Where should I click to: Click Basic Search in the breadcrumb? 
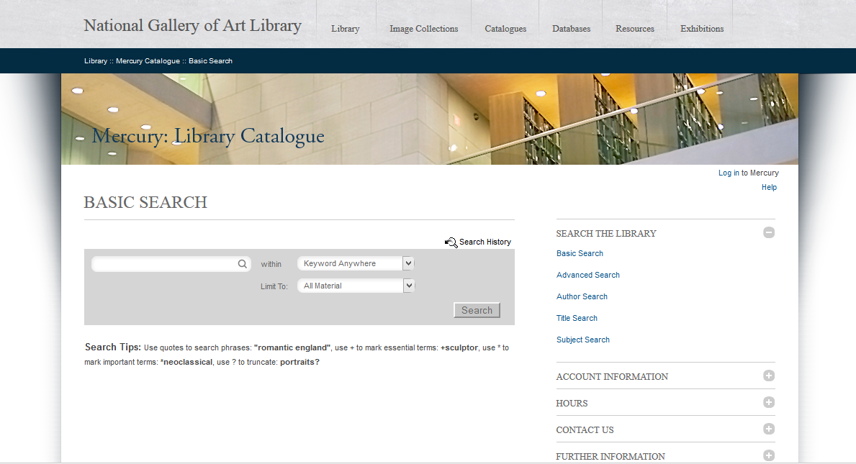point(210,61)
